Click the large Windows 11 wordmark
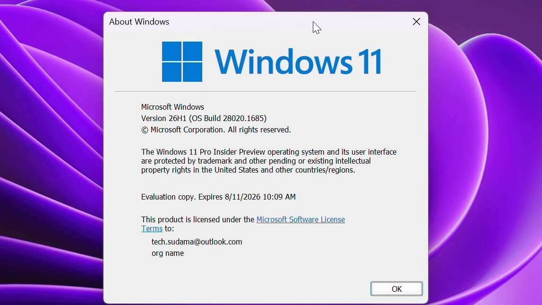542x305 pixels. pos(298,62)
